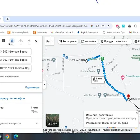Screen dimensions: 140x140
Task: Bookmark this page with the star icon
Action: [x=109, y=26]
